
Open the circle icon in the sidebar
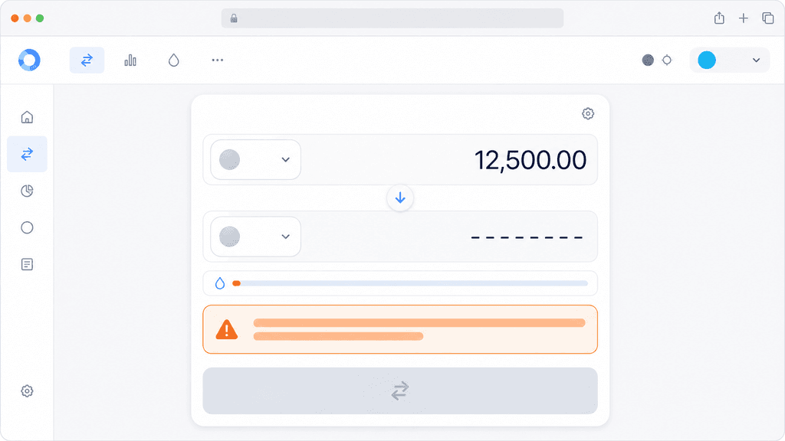(x=27, y=227)
